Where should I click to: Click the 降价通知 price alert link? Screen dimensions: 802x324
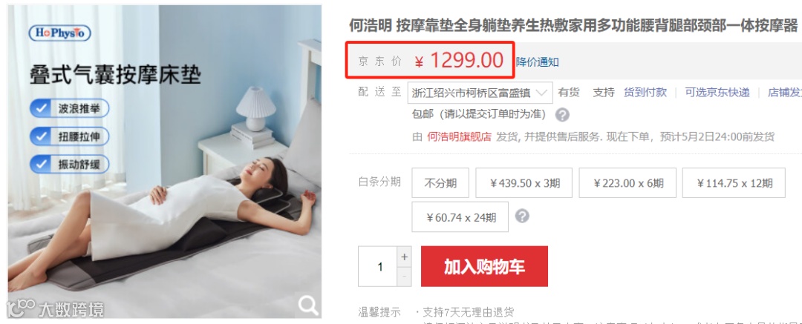[537, 62]
